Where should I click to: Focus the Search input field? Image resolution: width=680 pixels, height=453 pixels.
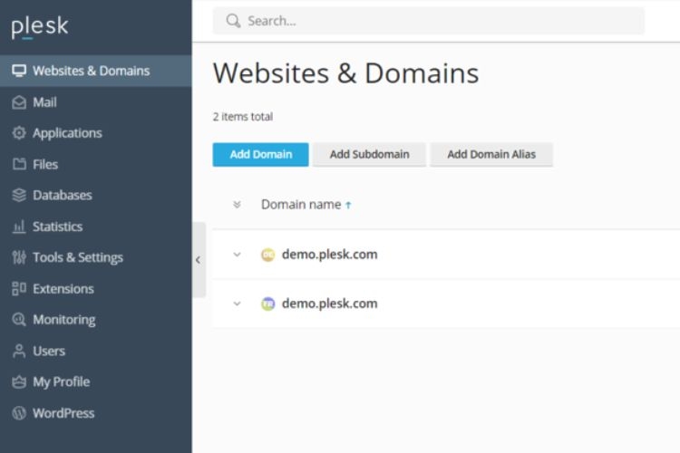click(x=435, y=20)
